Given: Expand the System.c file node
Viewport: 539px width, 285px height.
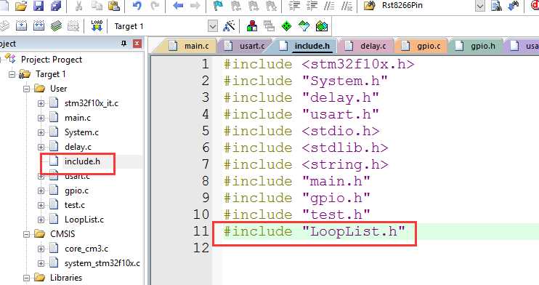Looking at the screenshot, I should [41, 132].
